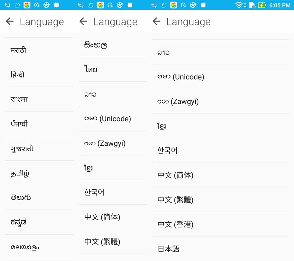Select 日本語 (Japanese) language
This screenshot has height=261, width=294.
point(220,249)
